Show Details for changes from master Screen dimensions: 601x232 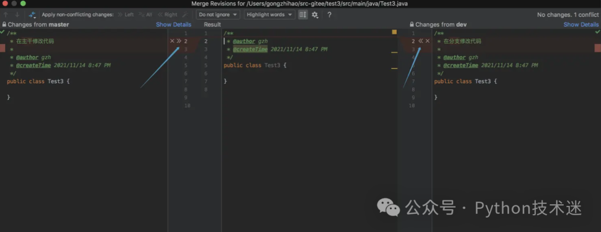point(174,24)
